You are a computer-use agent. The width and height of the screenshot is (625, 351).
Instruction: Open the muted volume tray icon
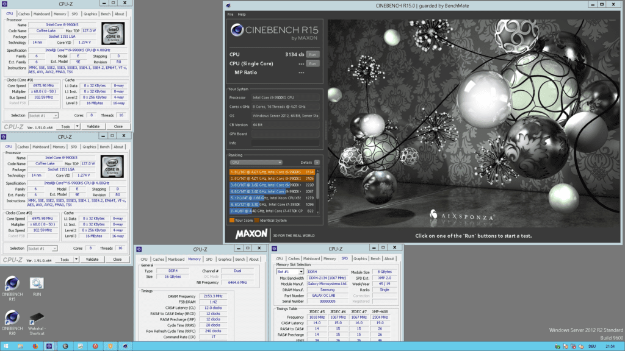581,347
